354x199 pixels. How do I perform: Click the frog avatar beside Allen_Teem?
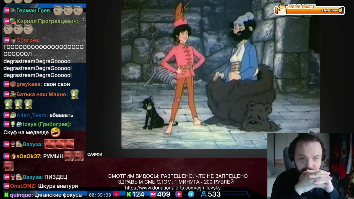(x=13, y=115)
